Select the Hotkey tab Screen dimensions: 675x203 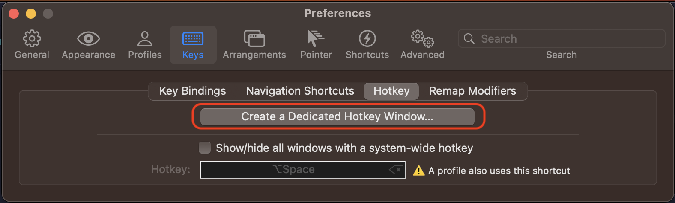(x=391, y=91)
